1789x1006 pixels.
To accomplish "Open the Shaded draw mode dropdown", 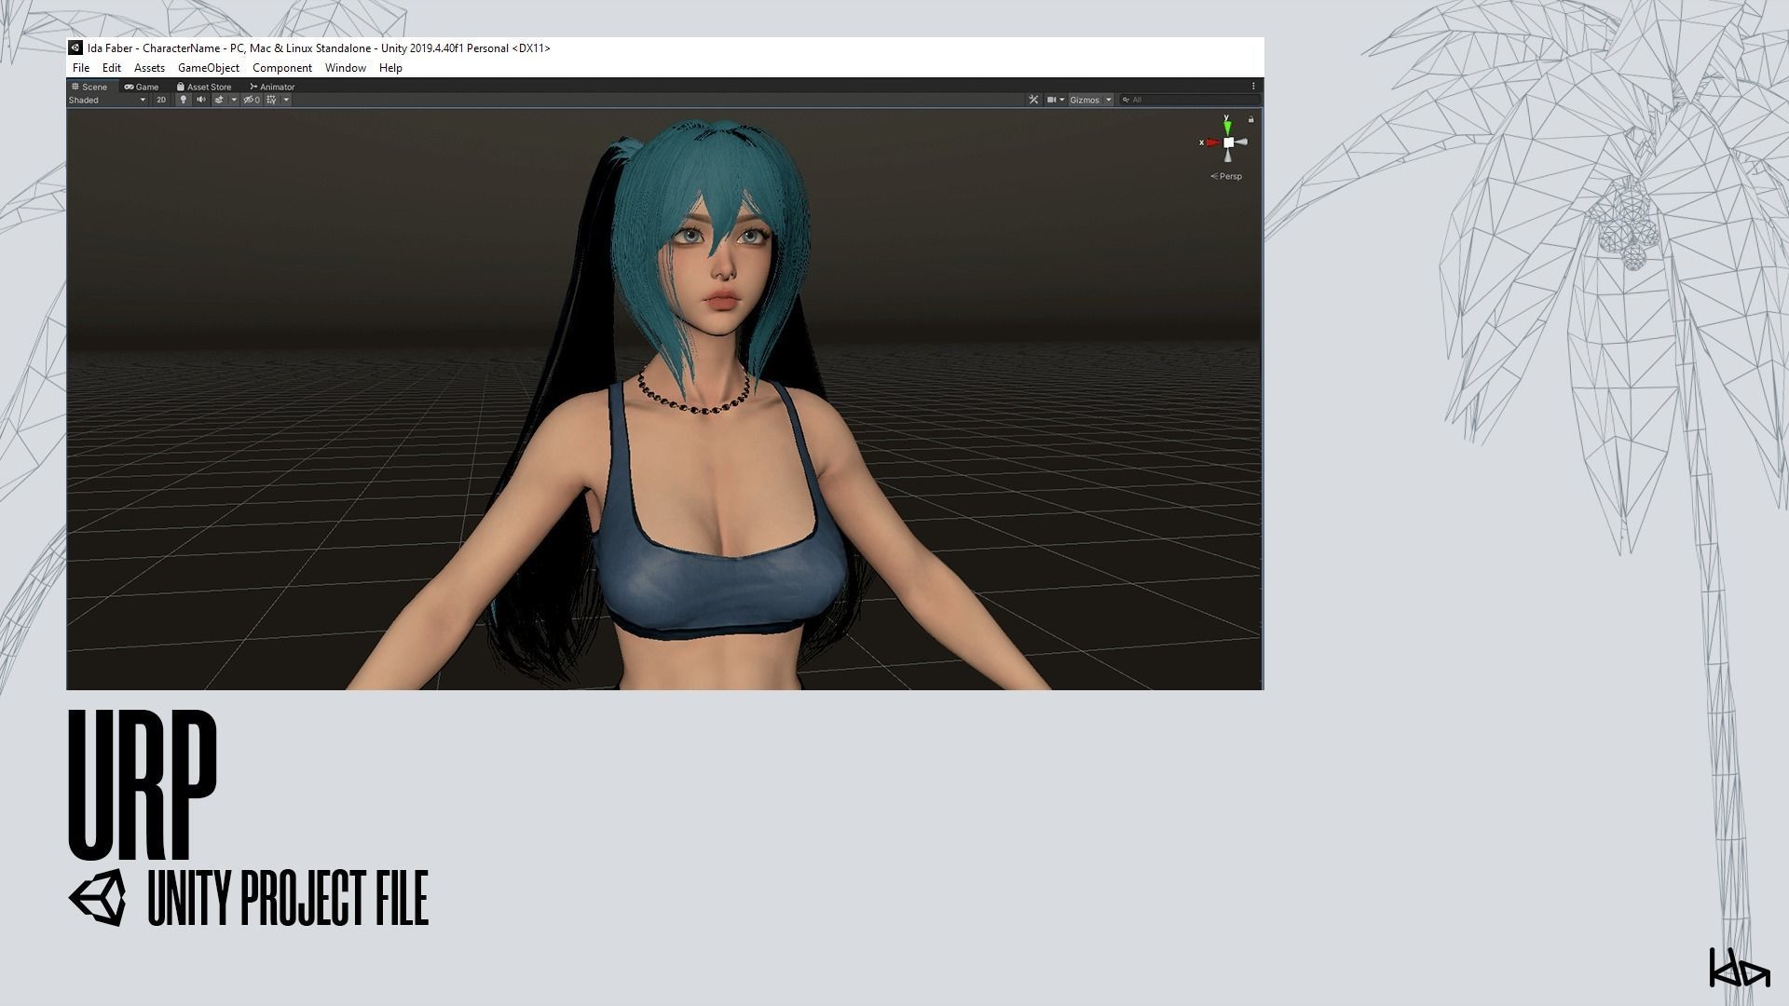I will [107, 100].
